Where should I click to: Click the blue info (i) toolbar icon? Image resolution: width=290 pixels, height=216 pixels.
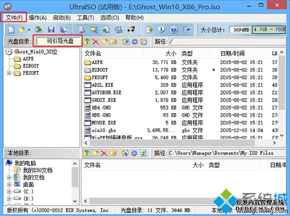coord(161,29)
